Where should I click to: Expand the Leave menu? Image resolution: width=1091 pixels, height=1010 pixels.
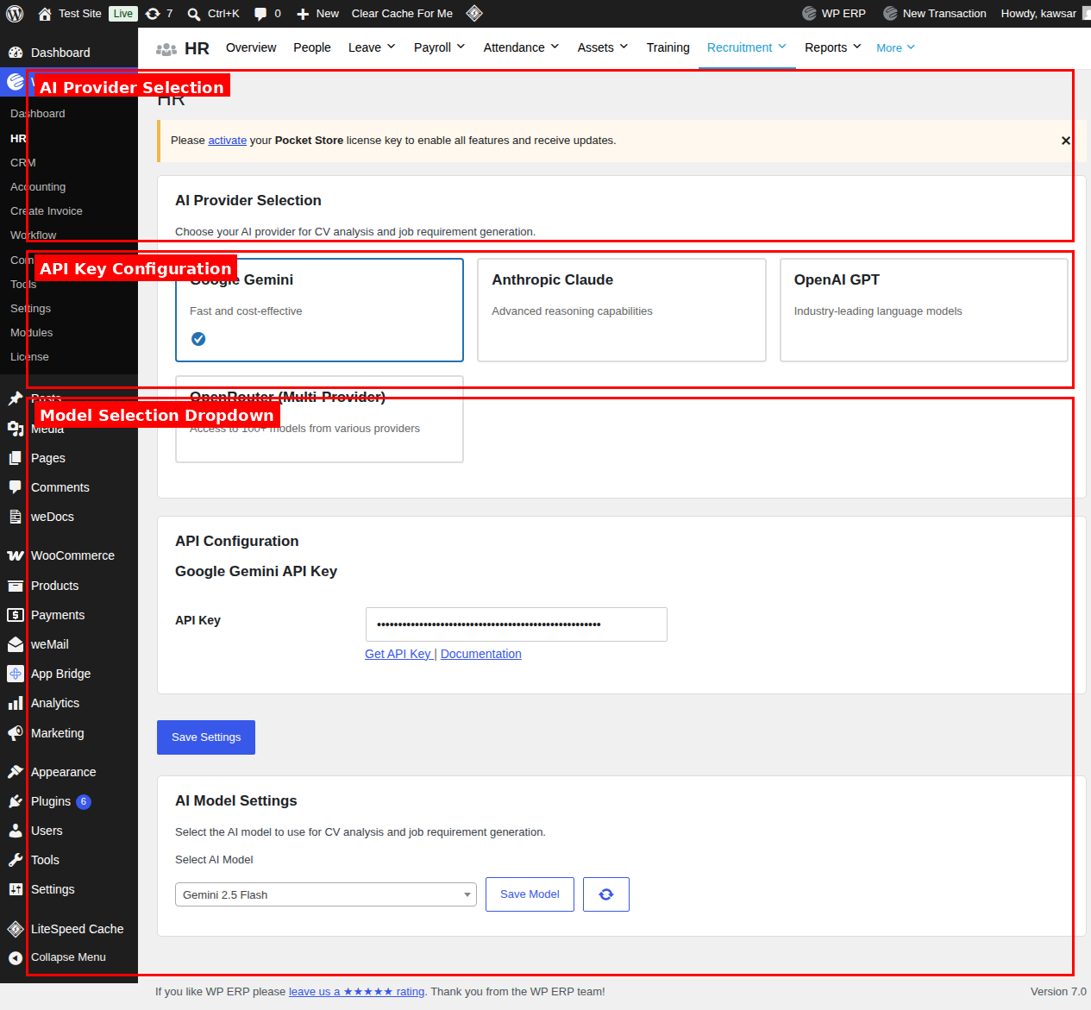coord(372,47)
